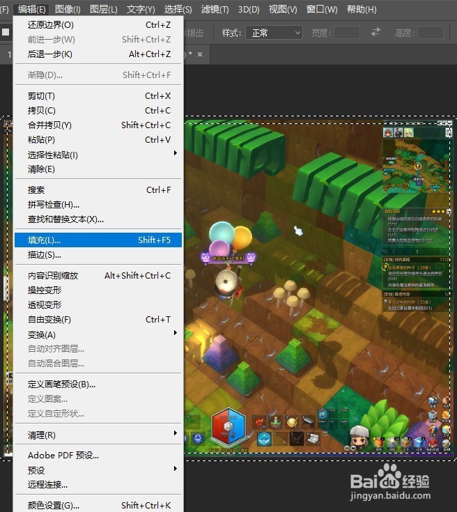Choose 远程连接... menu entry
457x512 pixels.
(98, 485)
